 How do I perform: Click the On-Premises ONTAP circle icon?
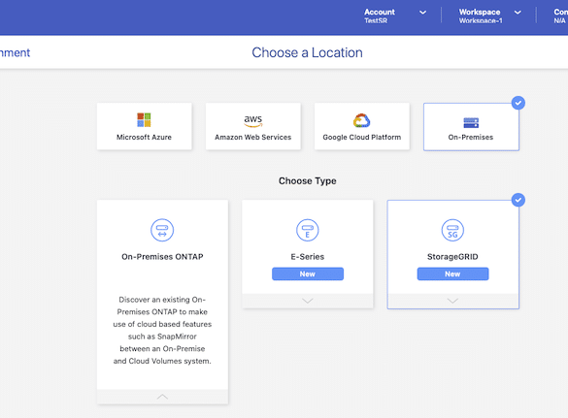[x=162, y=230]
